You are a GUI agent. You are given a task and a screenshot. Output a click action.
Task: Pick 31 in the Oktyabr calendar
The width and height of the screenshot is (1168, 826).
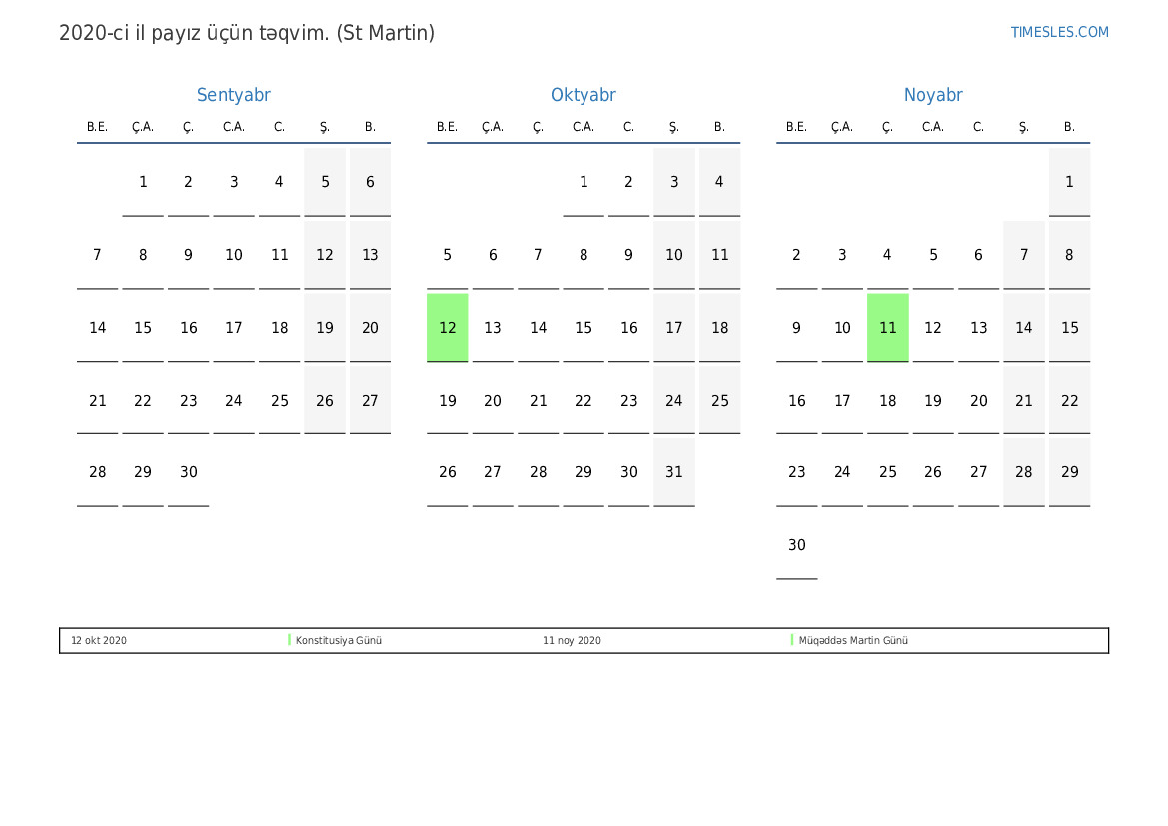(674, 472)
